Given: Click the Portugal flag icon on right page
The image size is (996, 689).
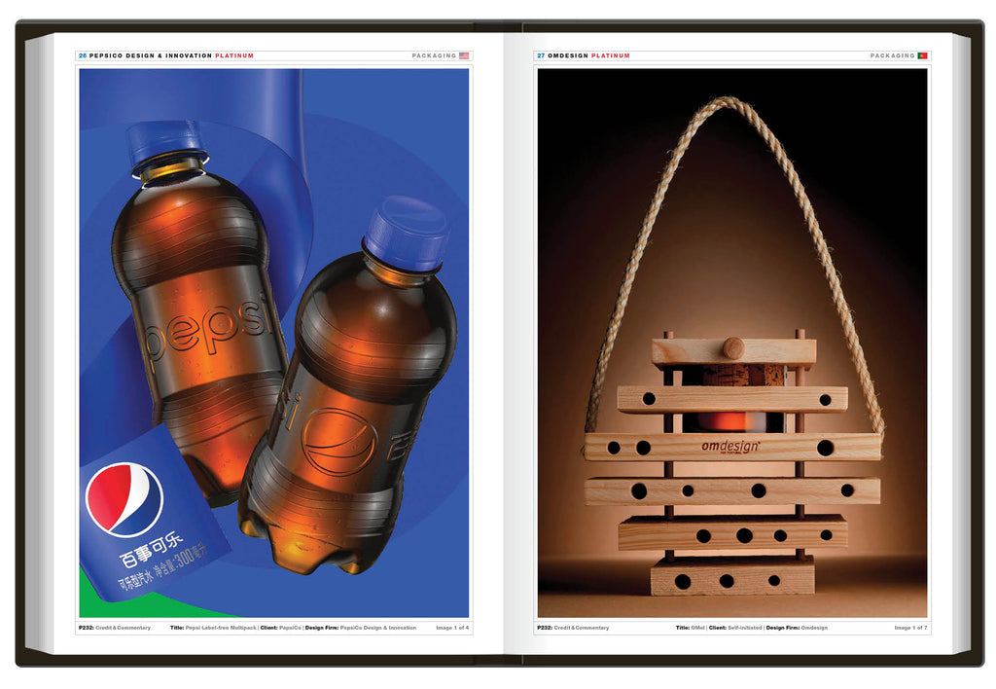Looking at the screenshot, I should [922, 56].
